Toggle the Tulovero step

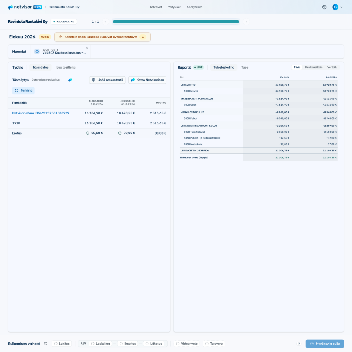214,344
